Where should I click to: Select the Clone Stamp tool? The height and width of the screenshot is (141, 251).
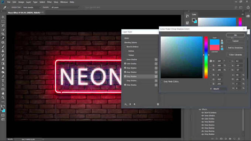3,51
